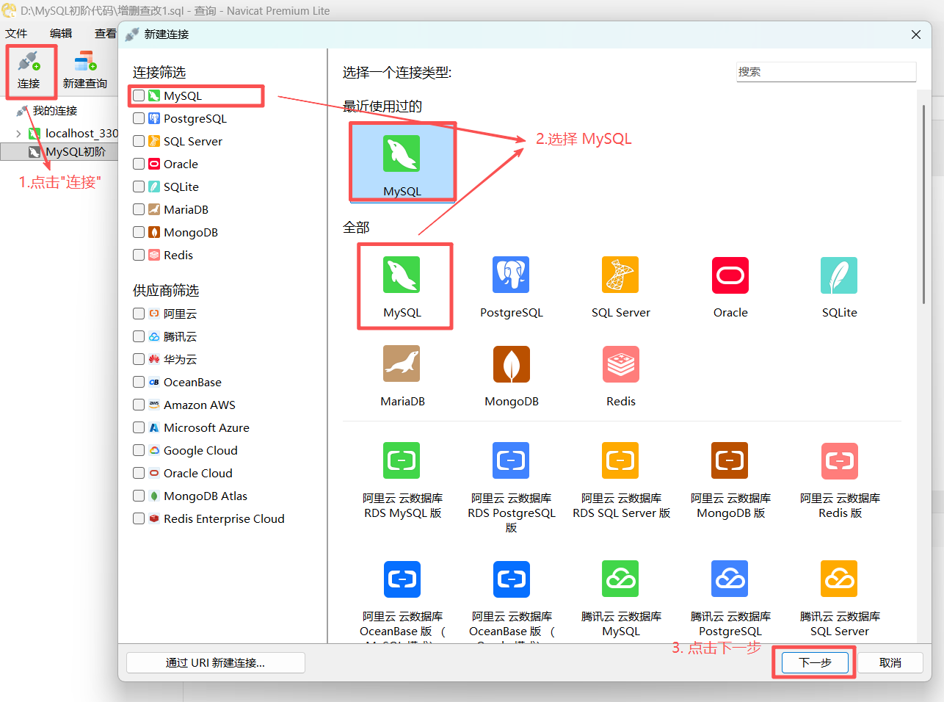The height and width of the screenshot is (702, 944).
Task: Toggle MariaDB connection filter checkbox
Action: coord(139,209)
